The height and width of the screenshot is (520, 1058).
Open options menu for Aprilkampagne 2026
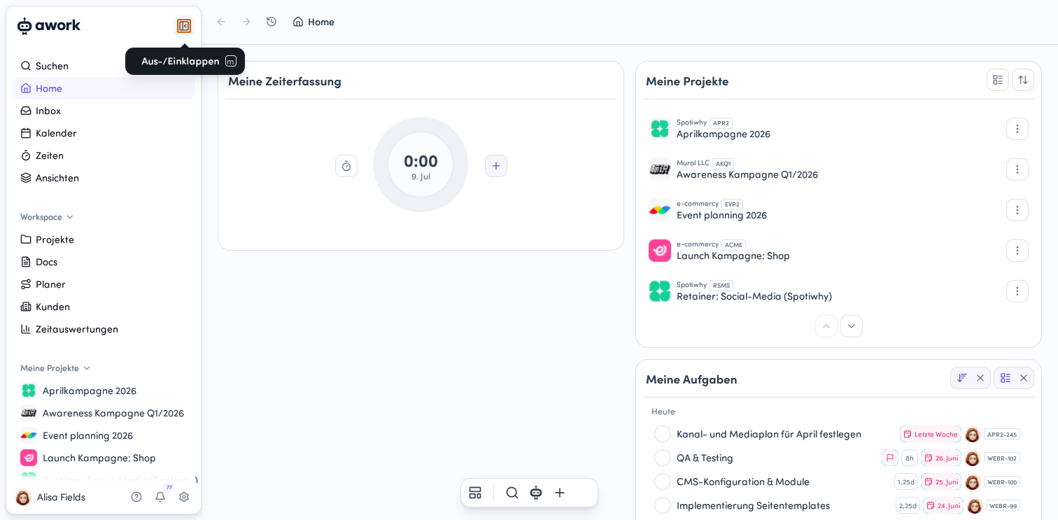click(1017, 129)
